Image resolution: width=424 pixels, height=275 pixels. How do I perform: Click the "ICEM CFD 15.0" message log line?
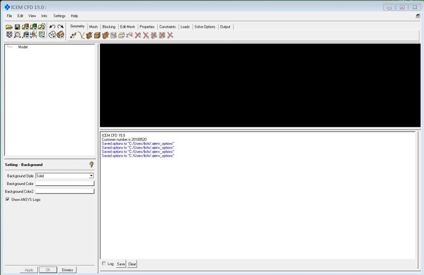pos(113,135)
